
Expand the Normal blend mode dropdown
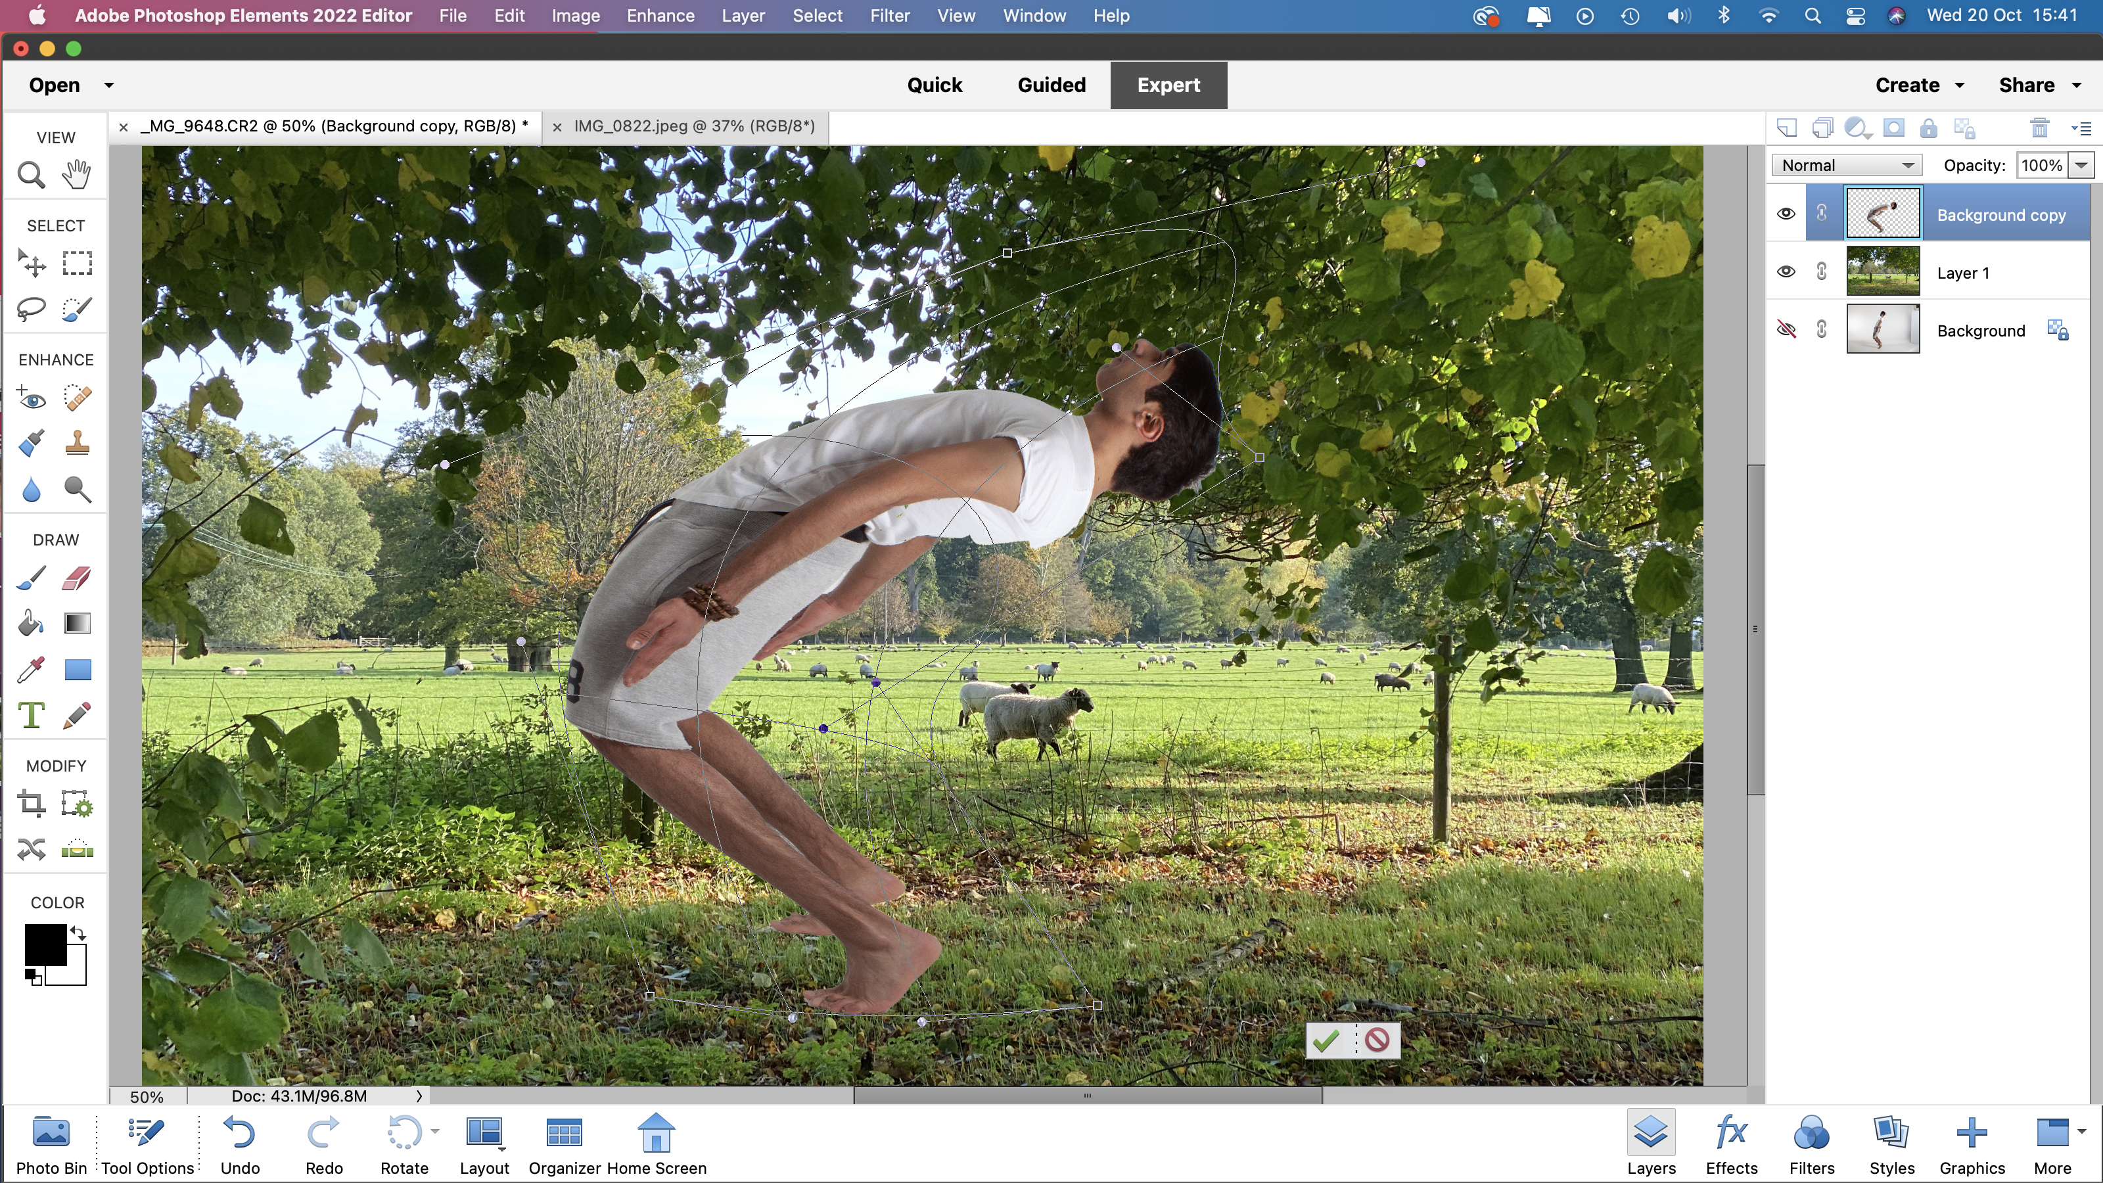coord(1850,163)
